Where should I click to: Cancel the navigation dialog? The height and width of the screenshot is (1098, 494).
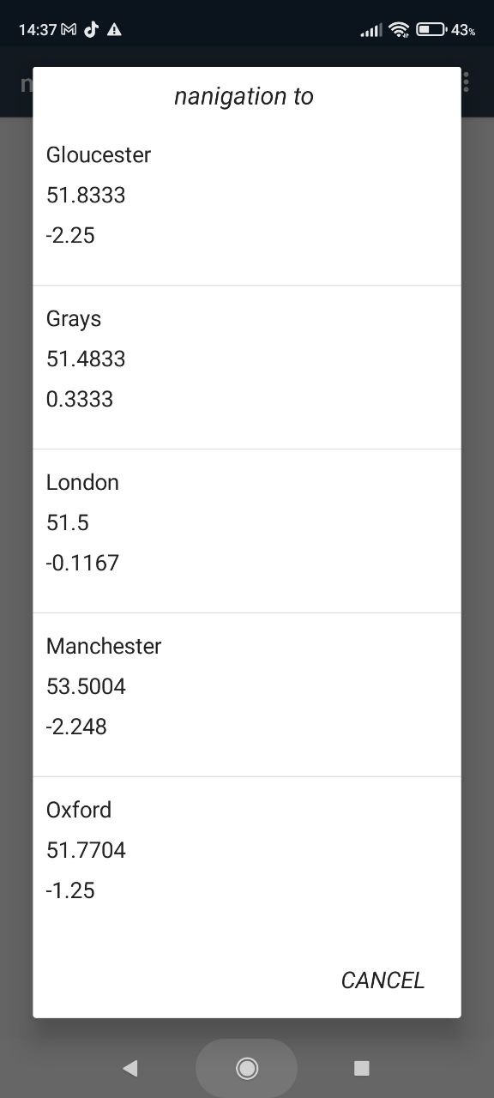383,980
